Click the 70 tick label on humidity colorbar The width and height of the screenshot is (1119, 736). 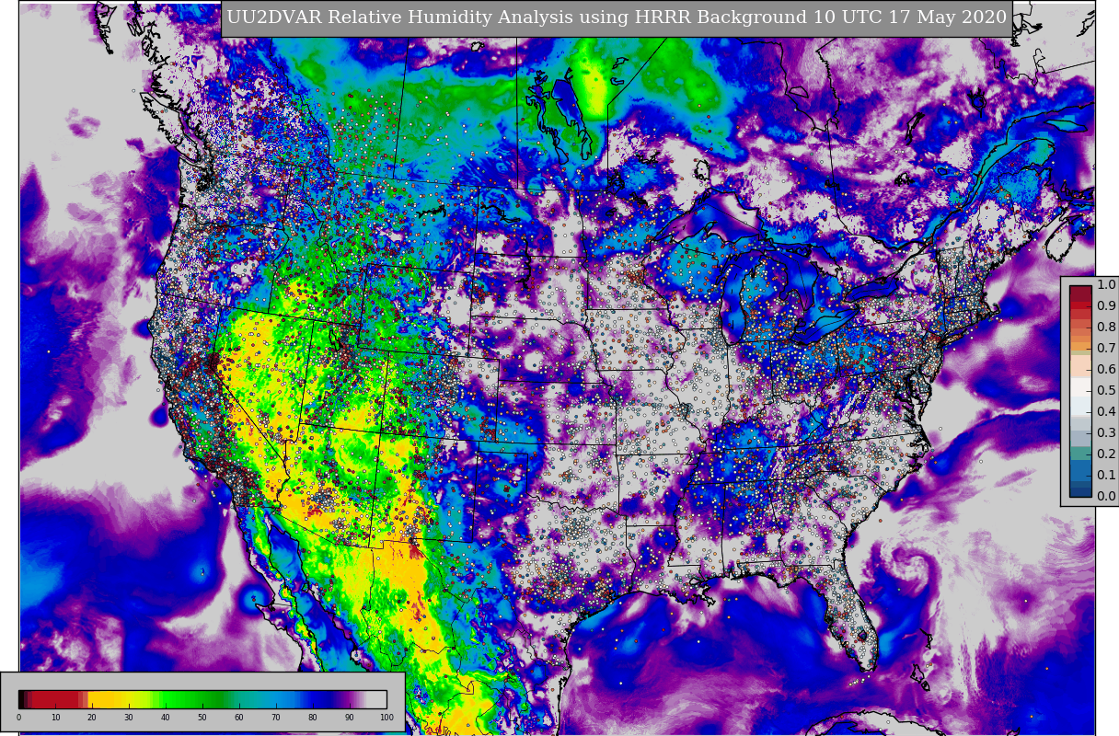click(276, 718)
